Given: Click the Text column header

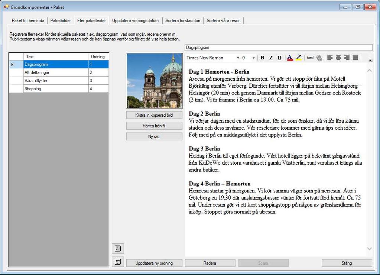Looking at the screenshot, I should (56, 57).
